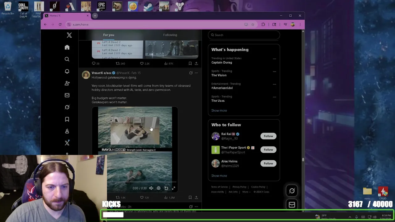Open the Privacy Policy footer link
Image resolution: width=395 pixels, height=222 pixels.
coord(239,187)
